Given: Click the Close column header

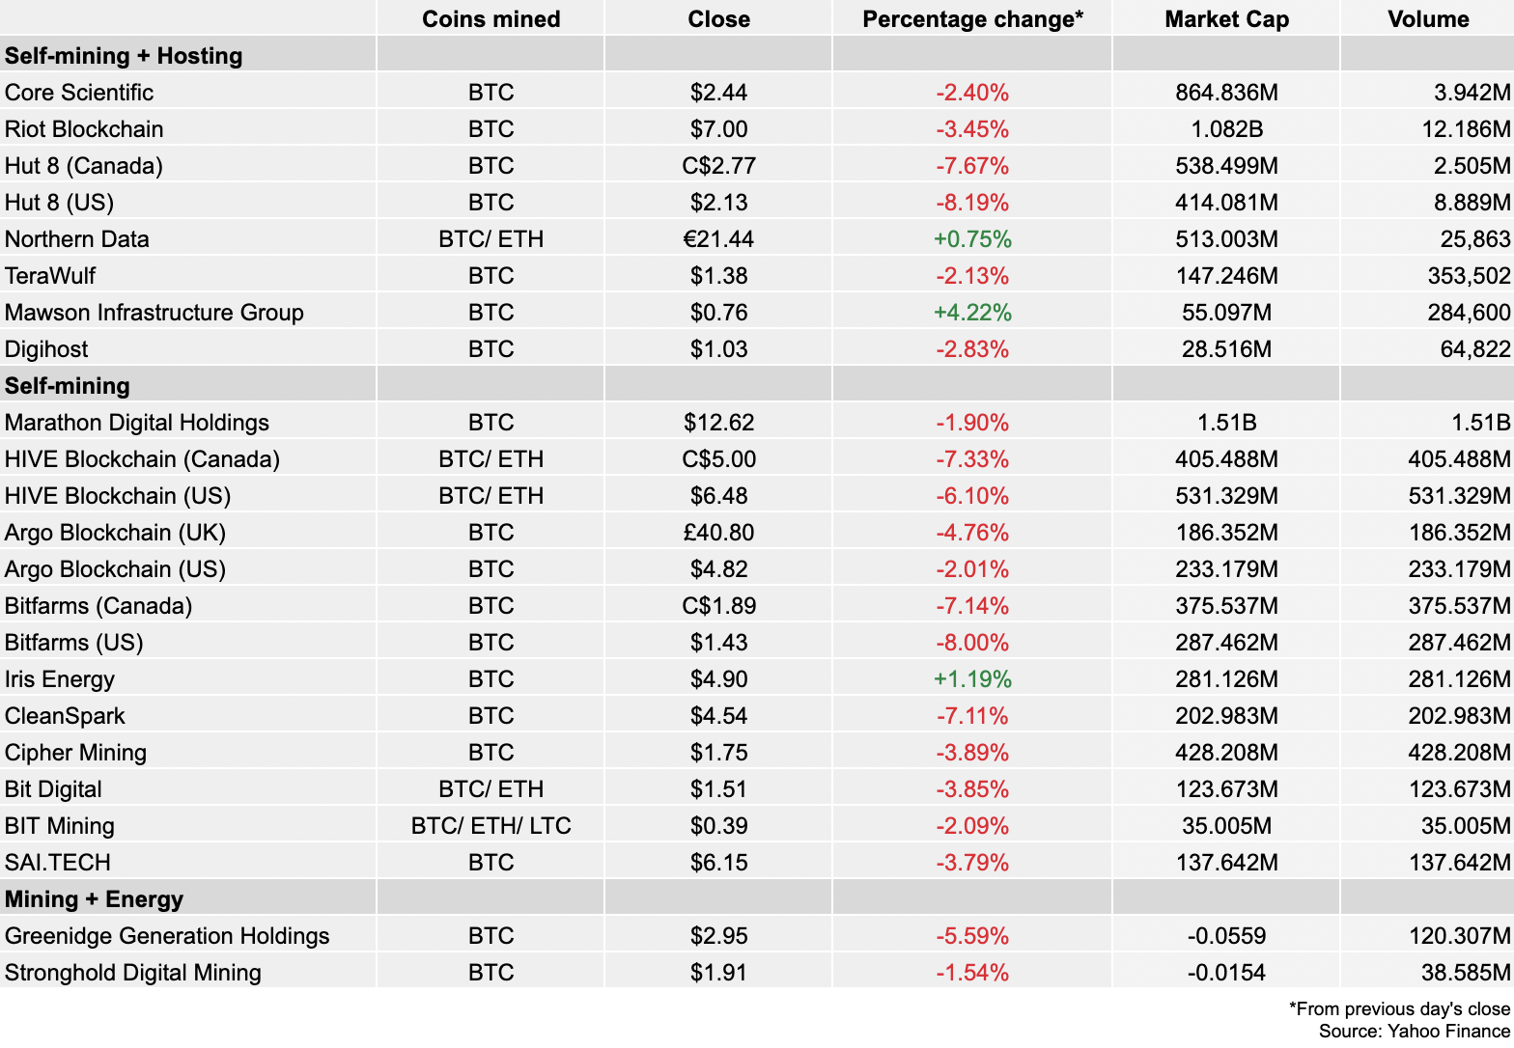Looking at the screenshot, I should 718,19.
